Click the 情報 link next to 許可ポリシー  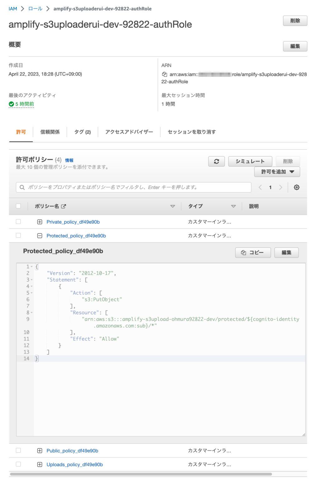coord(69,160)
